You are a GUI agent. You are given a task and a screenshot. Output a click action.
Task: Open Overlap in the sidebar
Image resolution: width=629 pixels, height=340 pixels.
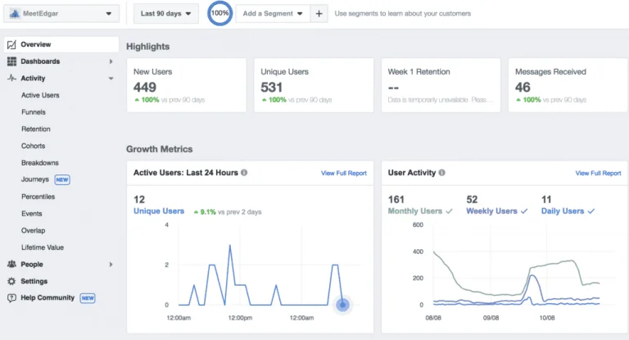(34, 230)
